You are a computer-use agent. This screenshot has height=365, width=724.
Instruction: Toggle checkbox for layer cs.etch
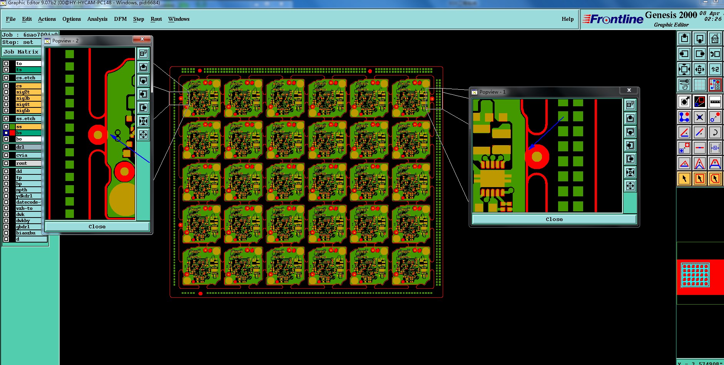[x=6, y=78]
